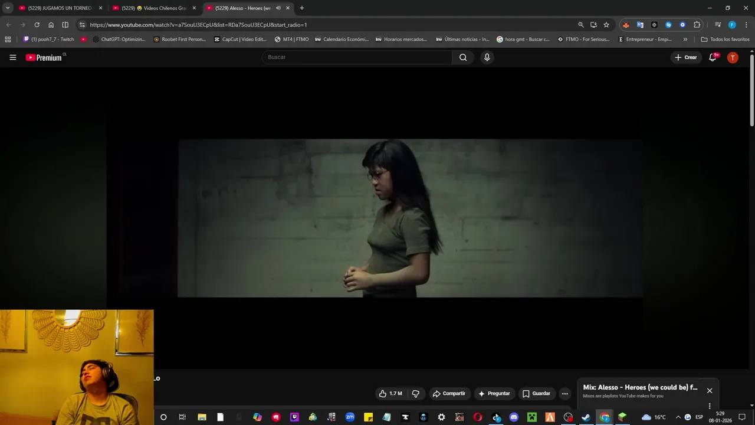755x425 pixels.
Task: Expand the tab search dropdown arrow
Action: [x=7, y=8]
